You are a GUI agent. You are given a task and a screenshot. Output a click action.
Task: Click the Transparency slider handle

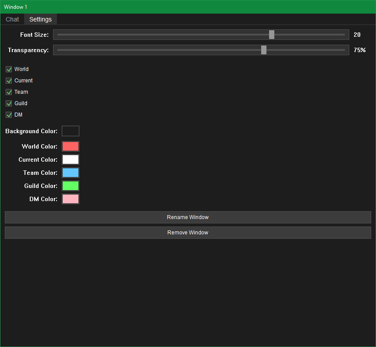click(x=264, y=50)
